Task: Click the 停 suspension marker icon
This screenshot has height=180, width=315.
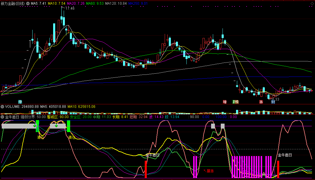Action: [20, 102]
